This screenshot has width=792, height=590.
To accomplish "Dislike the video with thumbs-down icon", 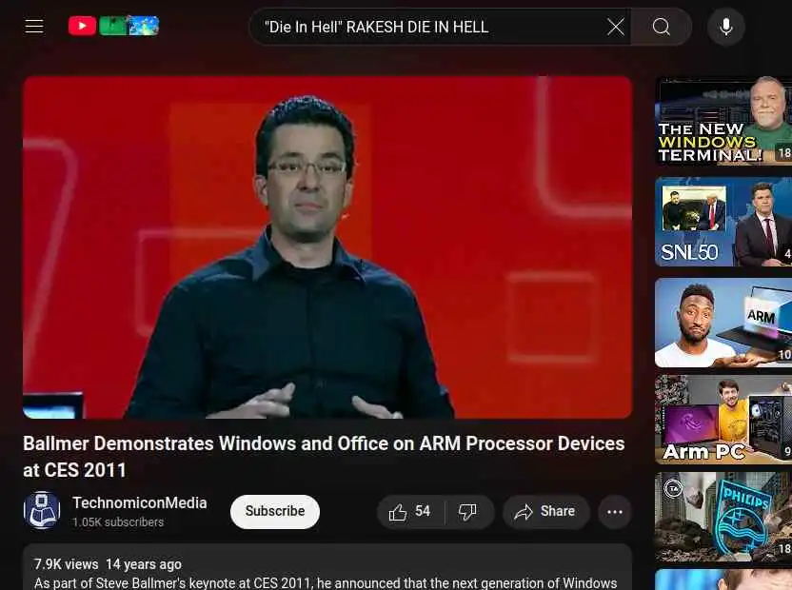I will coord(467,512).
